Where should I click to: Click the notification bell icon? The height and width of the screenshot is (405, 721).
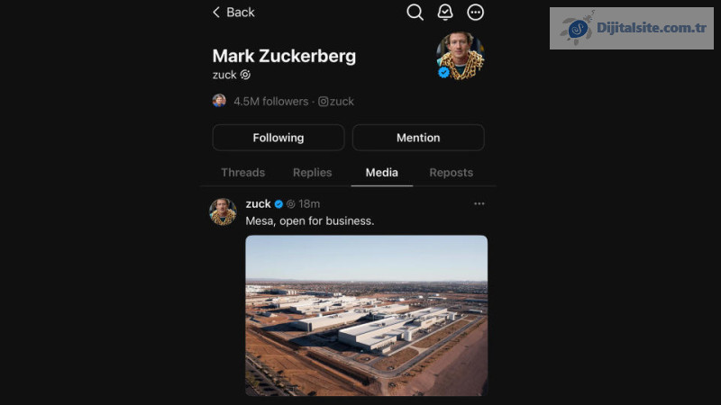pyautogui.click(x=445, y=12)
